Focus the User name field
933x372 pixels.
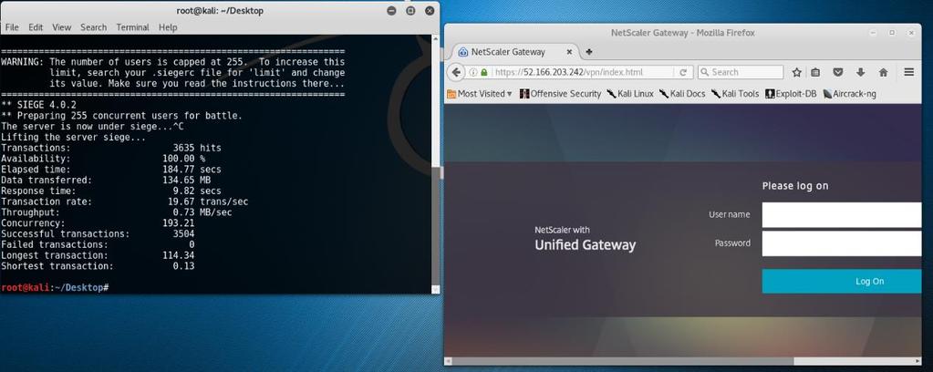842,214
